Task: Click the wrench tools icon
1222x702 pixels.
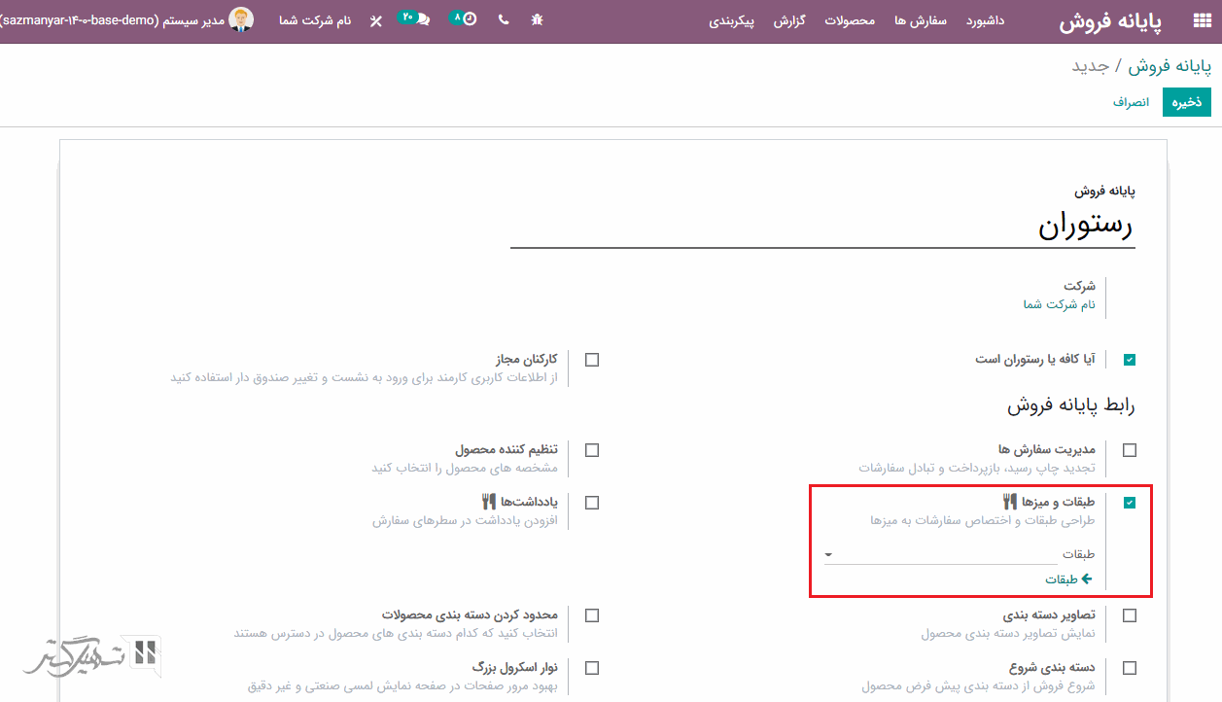Action: coord(376,21)
